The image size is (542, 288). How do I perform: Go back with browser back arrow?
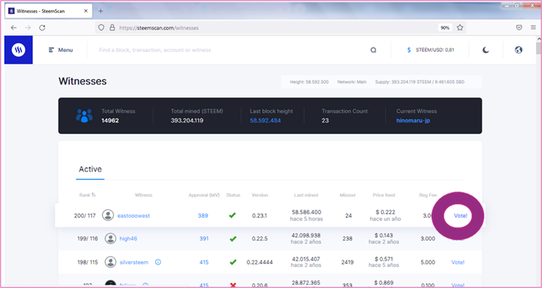(x=14, y=28)
